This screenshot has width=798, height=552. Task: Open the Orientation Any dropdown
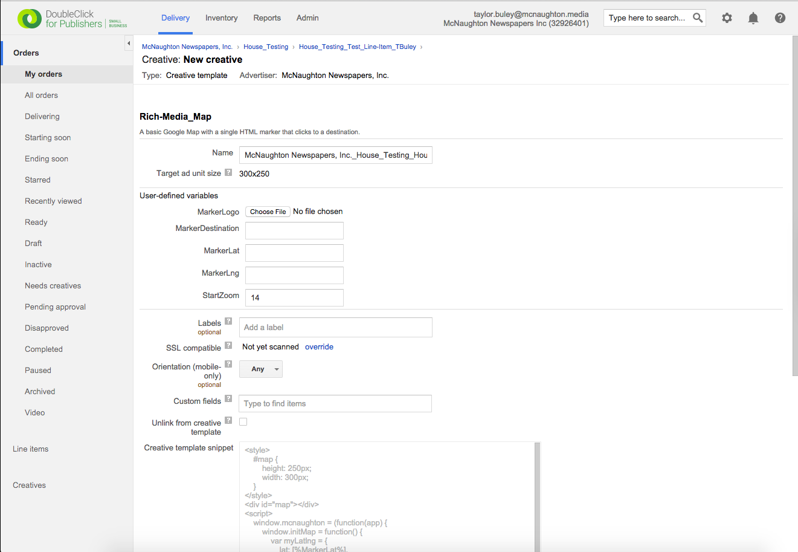click(x=261, y=369)
